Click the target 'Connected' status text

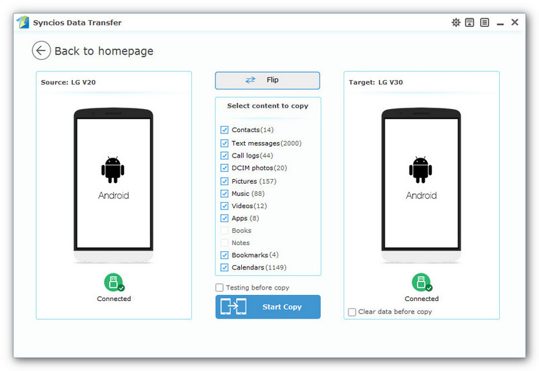point(422,299)
